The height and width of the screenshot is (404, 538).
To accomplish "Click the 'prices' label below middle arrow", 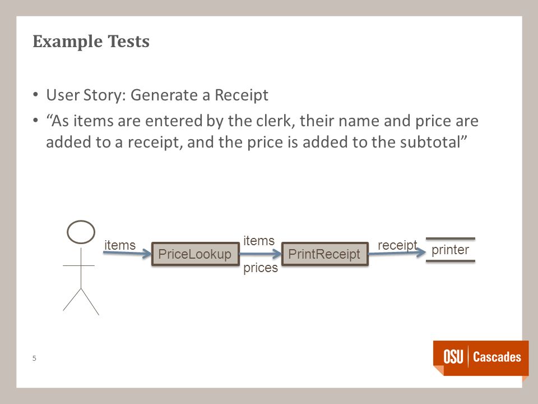I will [x=261, y=268].
